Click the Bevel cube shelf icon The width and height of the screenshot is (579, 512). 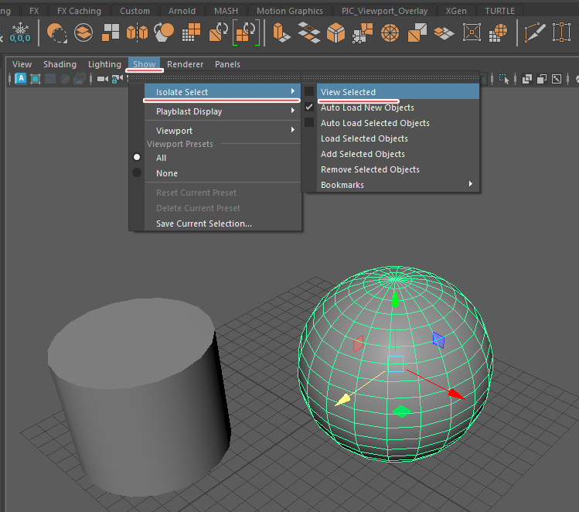pos(335,32)
